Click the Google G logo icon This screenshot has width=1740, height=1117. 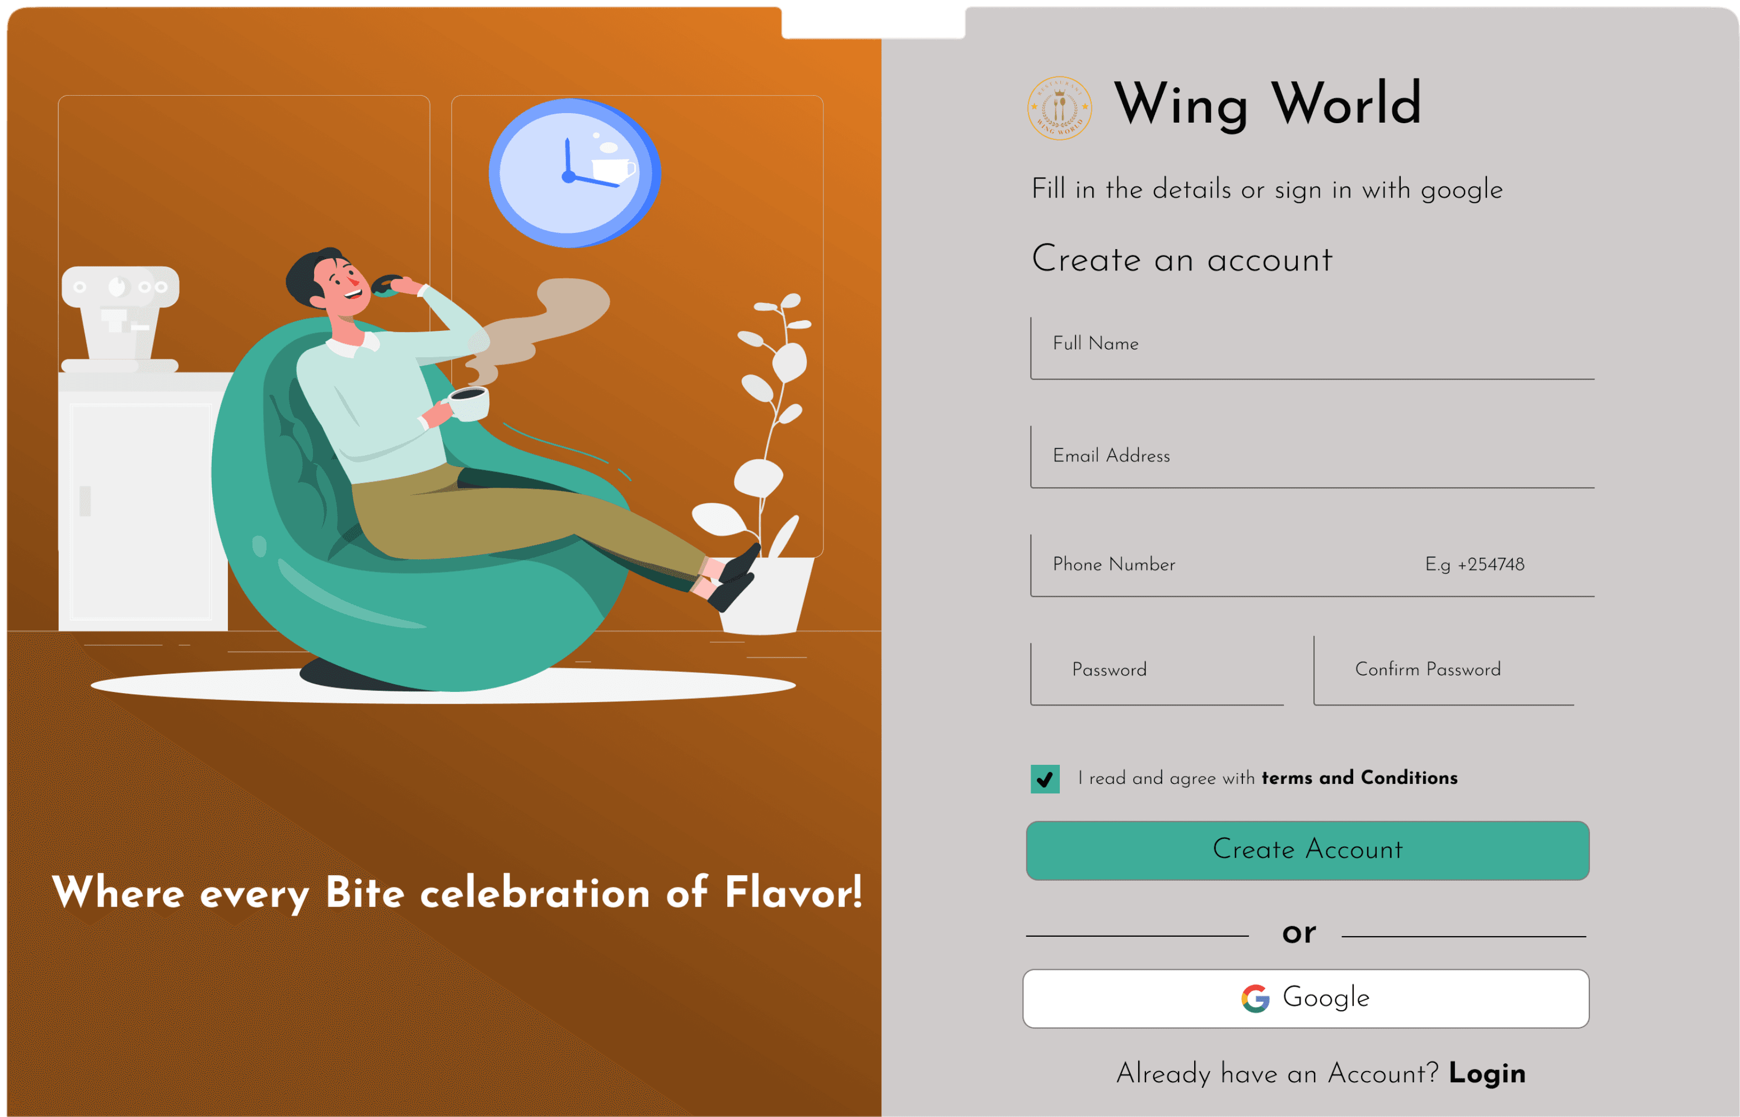click(x=1255, y=998)
